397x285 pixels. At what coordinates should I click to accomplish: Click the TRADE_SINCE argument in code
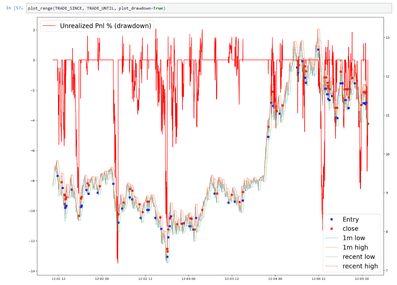coord(68,8)
